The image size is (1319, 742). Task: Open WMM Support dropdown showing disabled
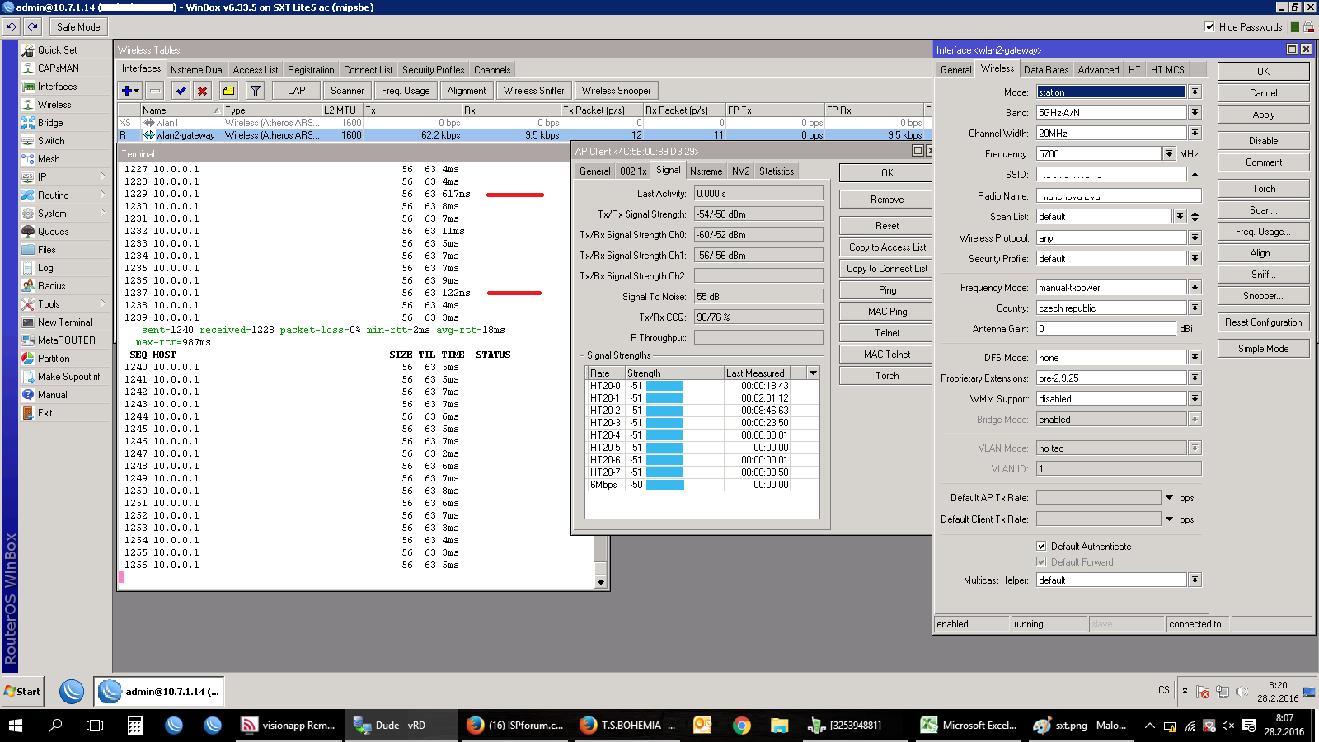pos(1195,398)
